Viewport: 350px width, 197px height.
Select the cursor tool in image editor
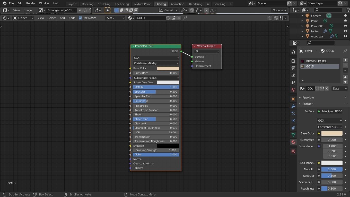tap(108, 10)
